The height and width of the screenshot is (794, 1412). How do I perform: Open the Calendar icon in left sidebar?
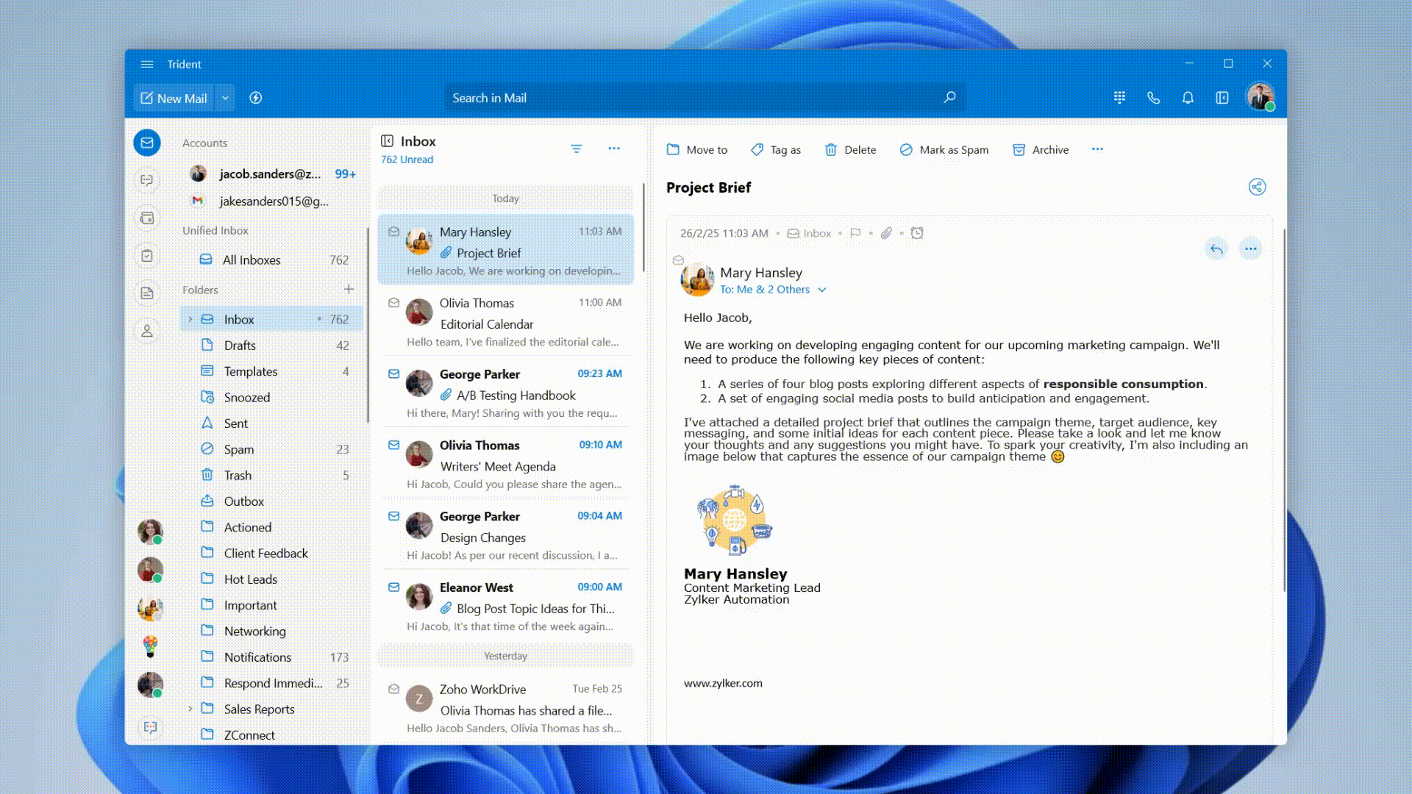pos(147,218)
